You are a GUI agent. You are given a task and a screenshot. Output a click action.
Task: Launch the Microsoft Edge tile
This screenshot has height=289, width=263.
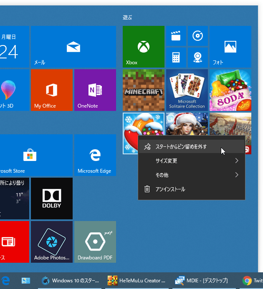(x=95, y=155)
